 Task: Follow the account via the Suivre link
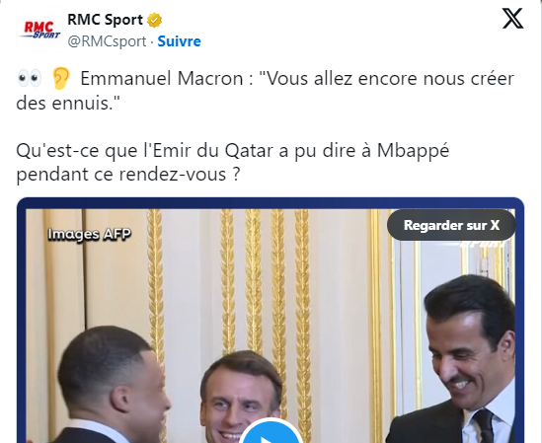[x=179, y=41]
